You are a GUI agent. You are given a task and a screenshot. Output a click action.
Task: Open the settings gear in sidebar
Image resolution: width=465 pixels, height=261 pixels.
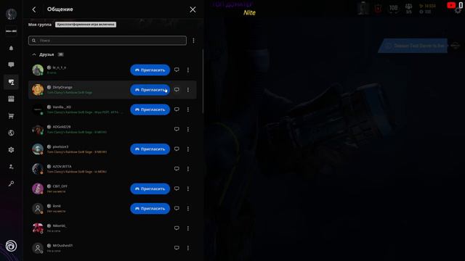tap(12, 150)
